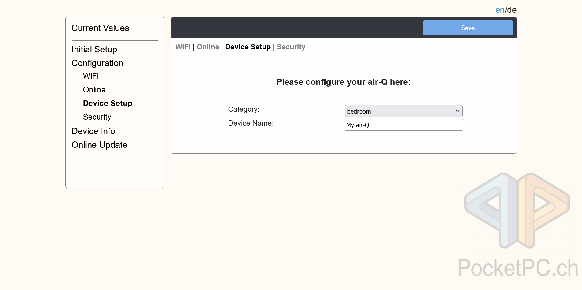Select the Device Setup tab in the top breadcrumb
This screenshot has width=582, height=290.
pos(248,47)
